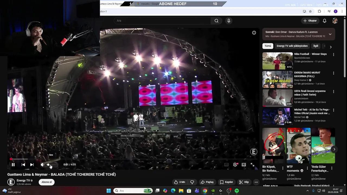Click the Paylaş share button
347x195 pixels.
pyautogui.click(x=207, y=182)
